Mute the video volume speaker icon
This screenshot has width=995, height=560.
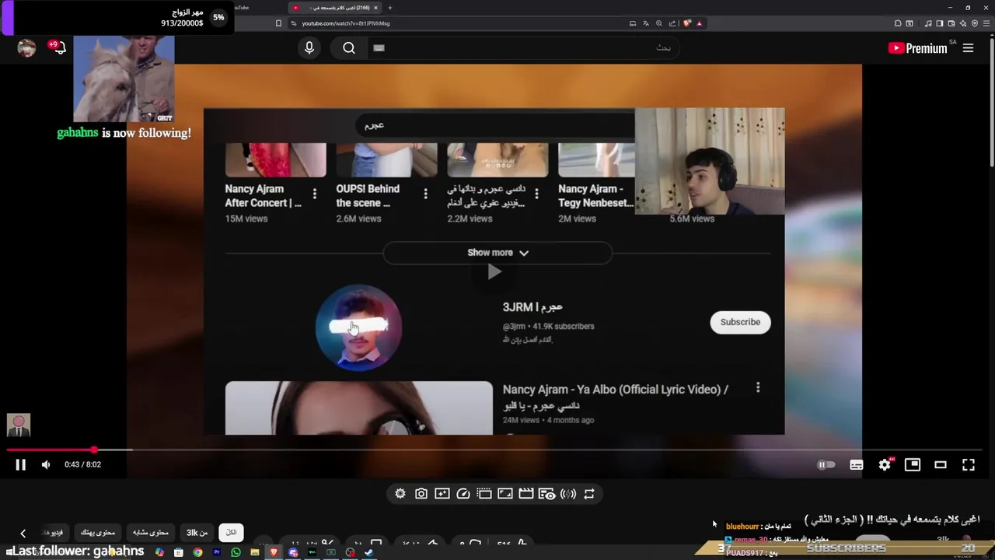[46, 464]
